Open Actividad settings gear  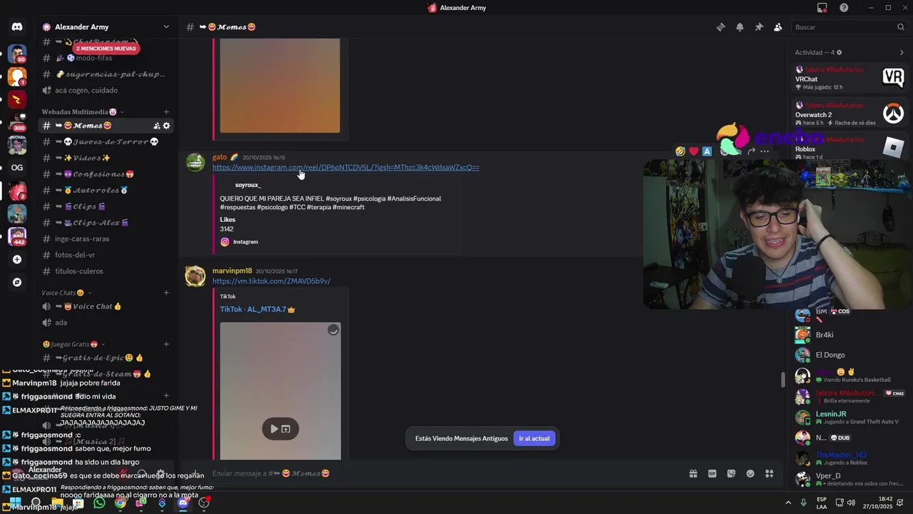[839, 52]
